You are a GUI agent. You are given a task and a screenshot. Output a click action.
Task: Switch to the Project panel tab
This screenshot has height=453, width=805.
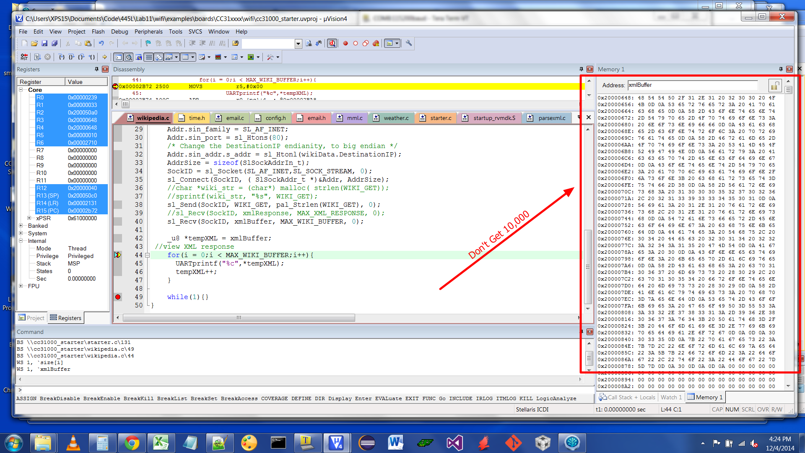click(x=32, y=318)
